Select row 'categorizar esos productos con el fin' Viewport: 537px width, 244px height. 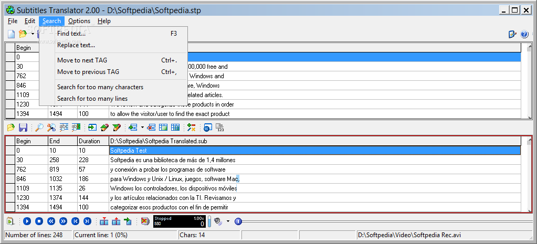[x=315, y=207]
